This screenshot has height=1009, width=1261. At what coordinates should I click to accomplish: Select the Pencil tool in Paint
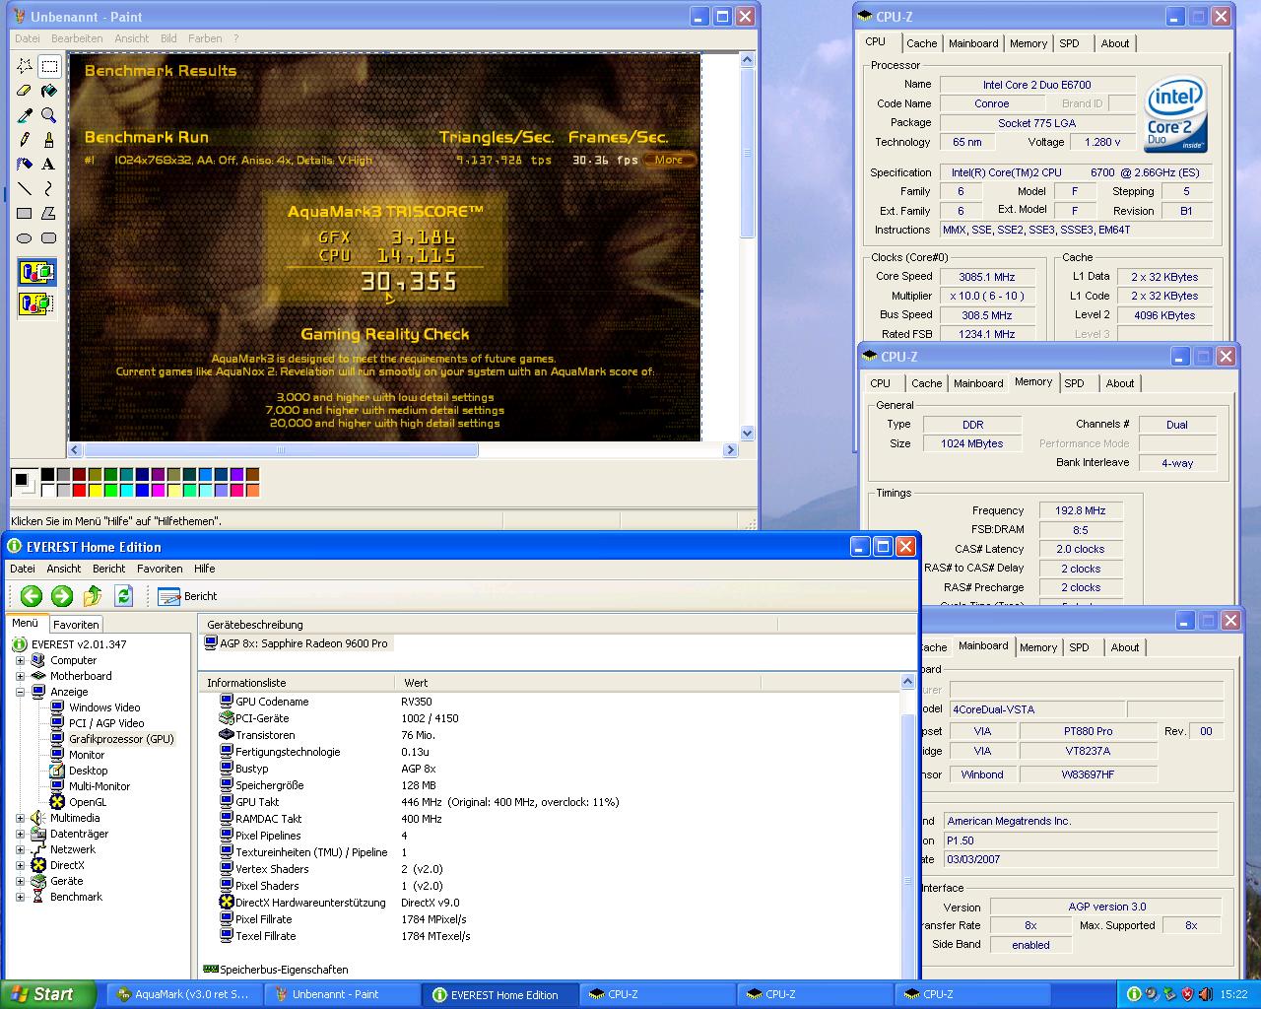point(25,140)
